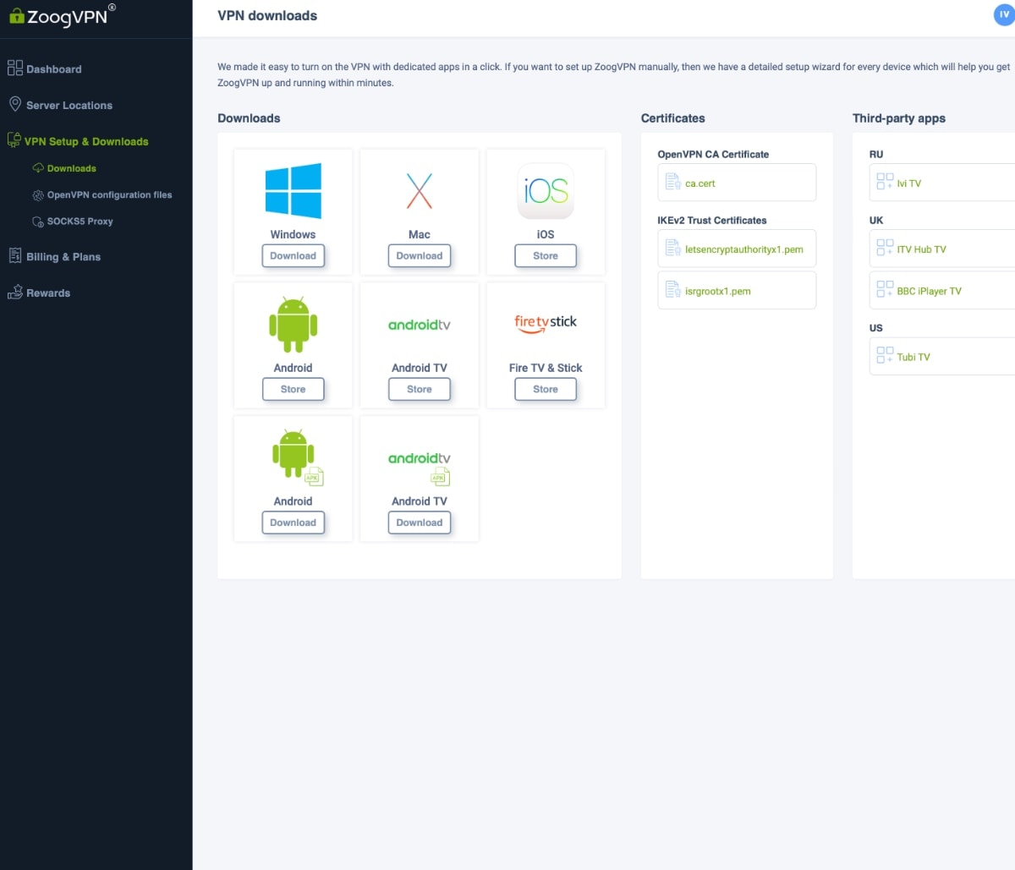Open the iOS Store button
This screenshot has height=870, width=1015.
coord(546,256)
